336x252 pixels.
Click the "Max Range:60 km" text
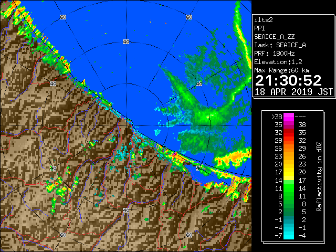point(281,70)
